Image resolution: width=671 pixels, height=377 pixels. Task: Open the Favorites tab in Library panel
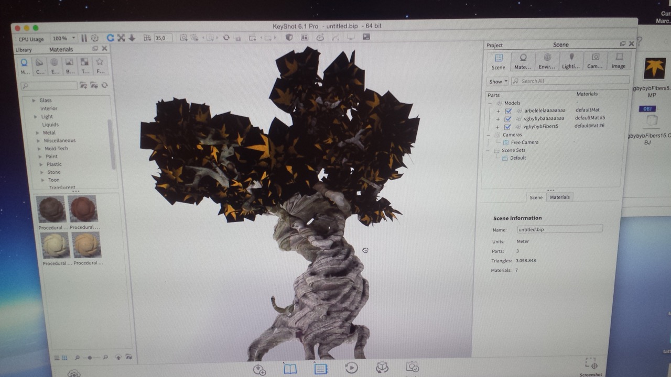click(x=100, y=65)
